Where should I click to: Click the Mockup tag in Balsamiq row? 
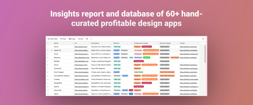pos(147,58)
